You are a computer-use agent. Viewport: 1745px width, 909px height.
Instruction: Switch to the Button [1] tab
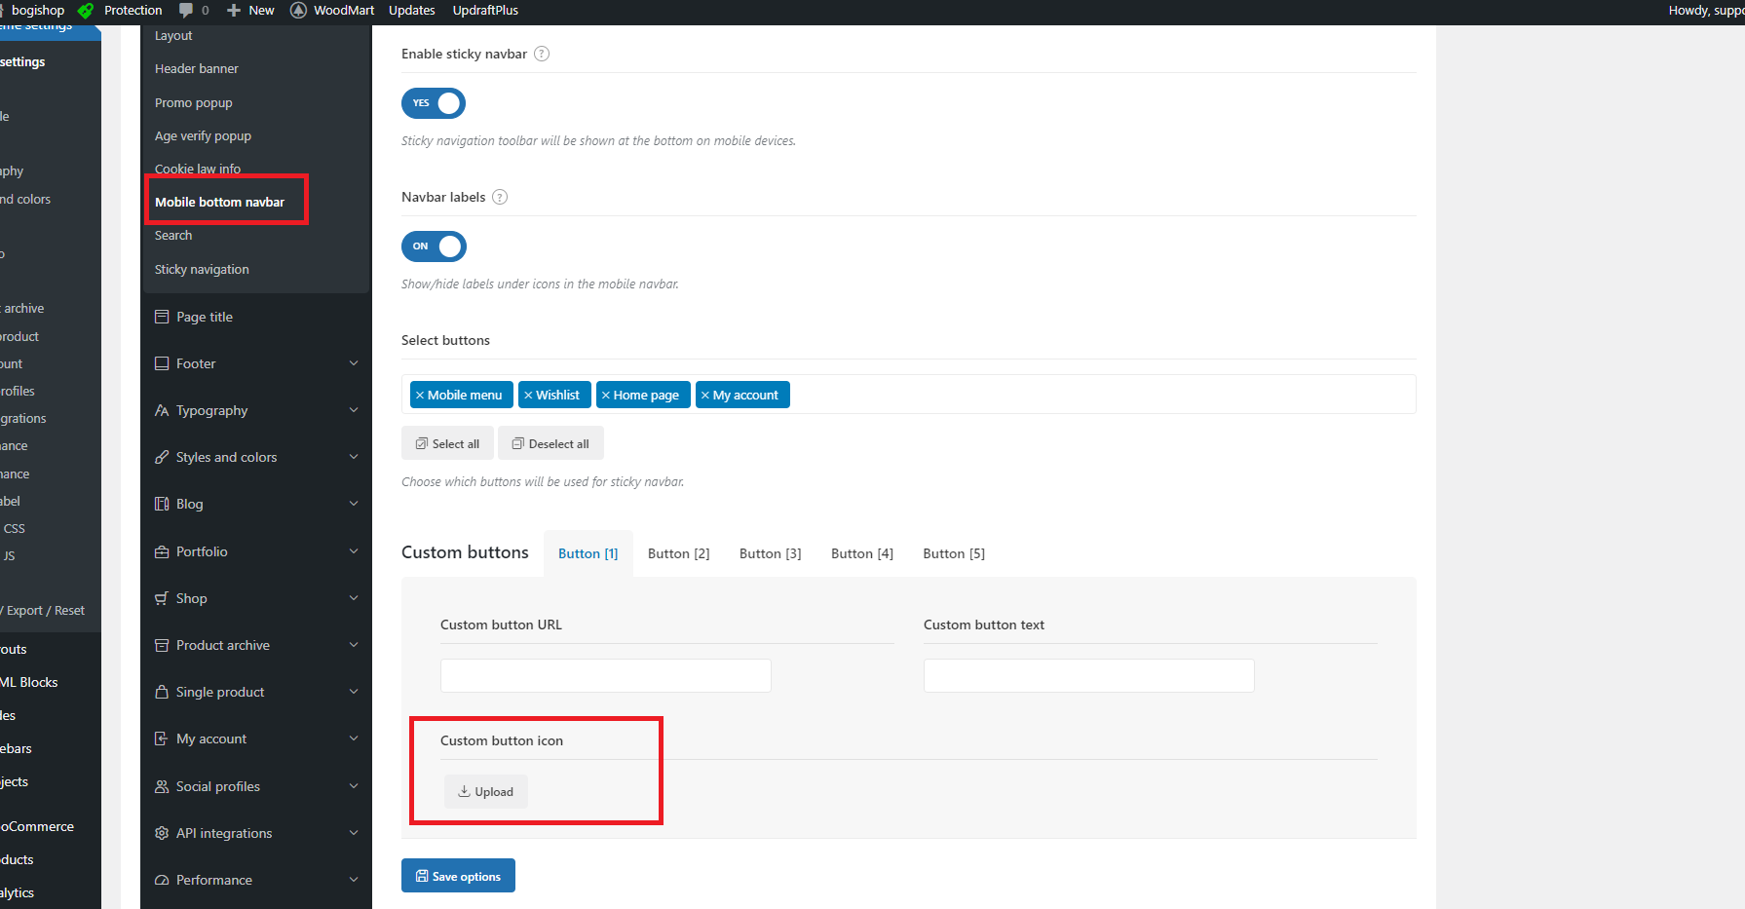coord(588,553)
